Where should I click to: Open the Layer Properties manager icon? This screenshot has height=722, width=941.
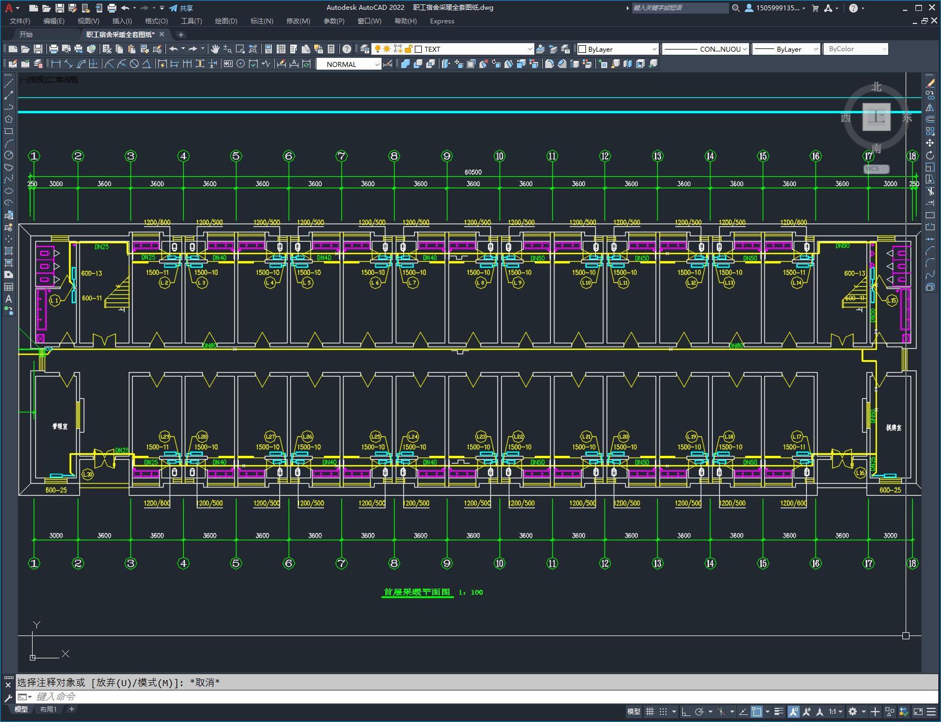click(365, 49)
